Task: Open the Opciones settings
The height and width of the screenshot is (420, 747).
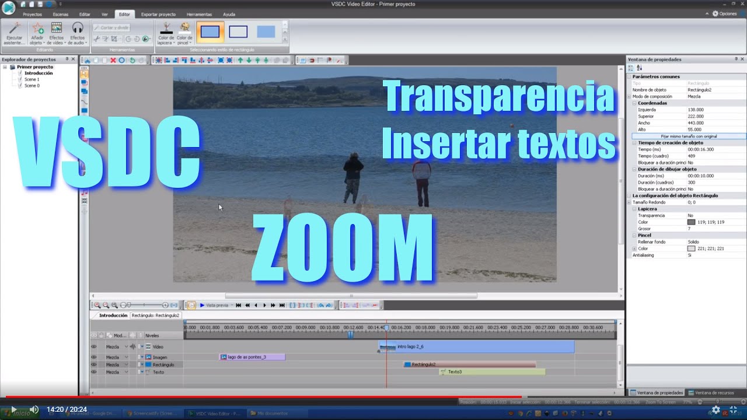Action: pos(724,13)
